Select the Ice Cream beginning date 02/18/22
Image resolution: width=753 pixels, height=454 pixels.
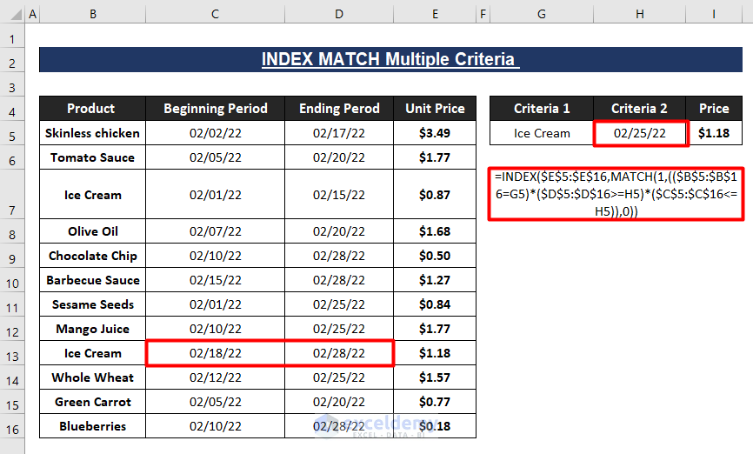[216, 353]
